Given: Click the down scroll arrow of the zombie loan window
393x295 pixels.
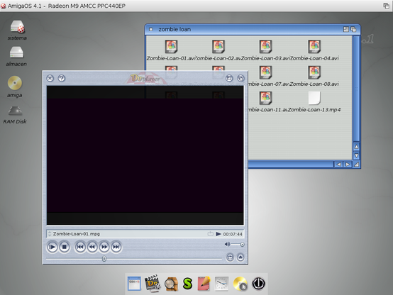Looking at the screenshot, I should coord(356,156).
